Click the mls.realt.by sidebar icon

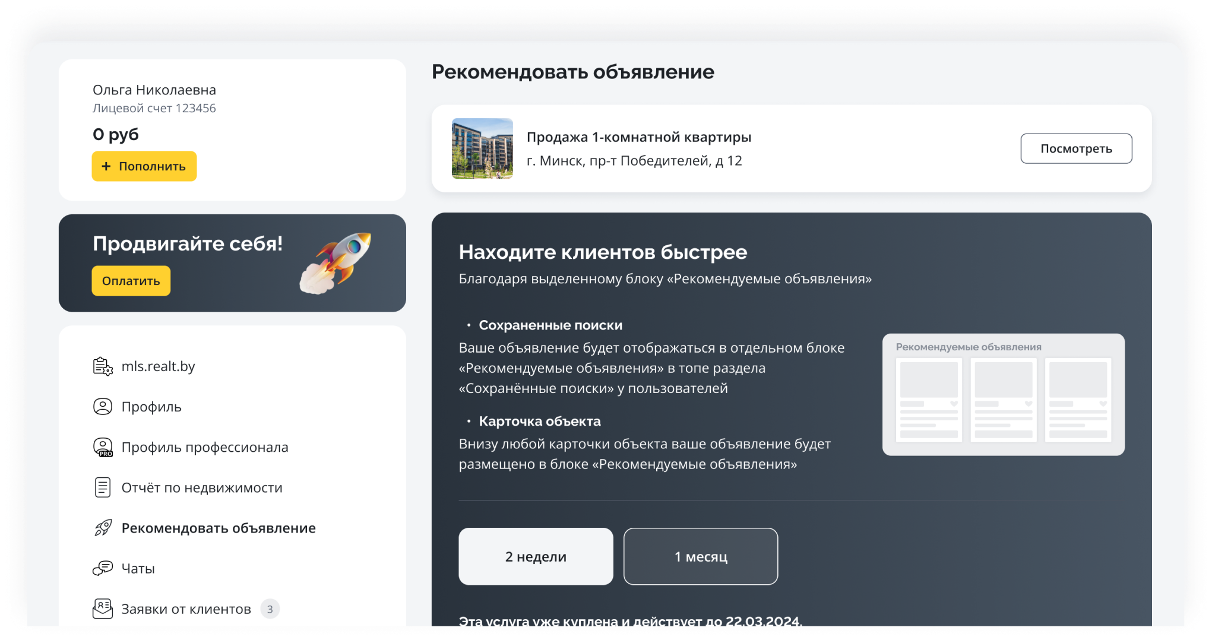[x=103, y=366]
